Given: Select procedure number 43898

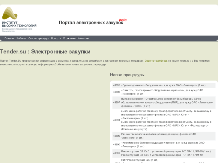Looking at the screenshot, I should pyautogui.click(x=117, y=120).
